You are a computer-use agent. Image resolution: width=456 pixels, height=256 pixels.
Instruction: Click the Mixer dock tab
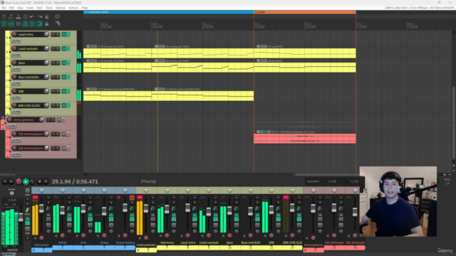pos(9,255)
